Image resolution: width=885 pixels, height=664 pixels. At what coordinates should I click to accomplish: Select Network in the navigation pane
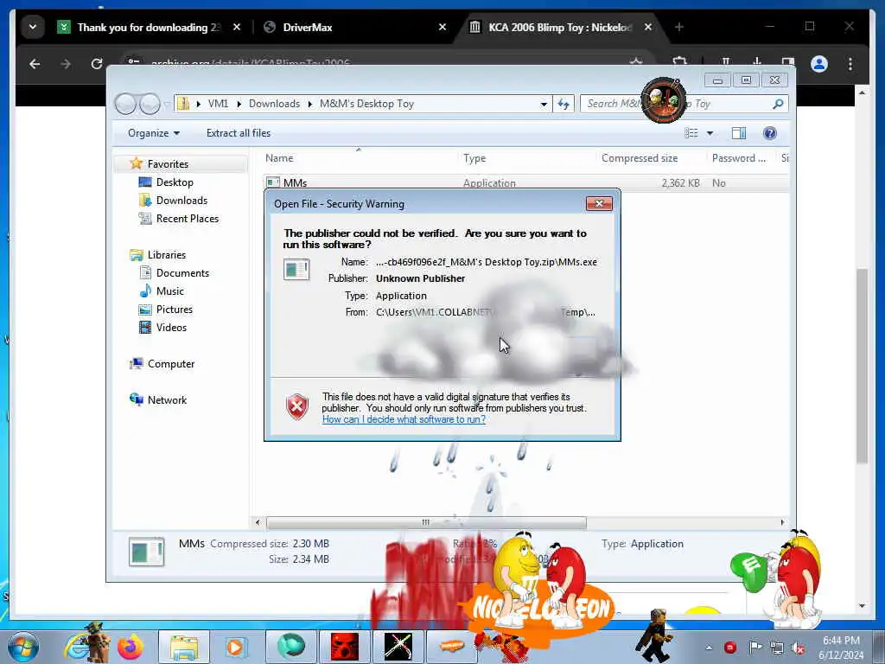[x=167, y=400]
